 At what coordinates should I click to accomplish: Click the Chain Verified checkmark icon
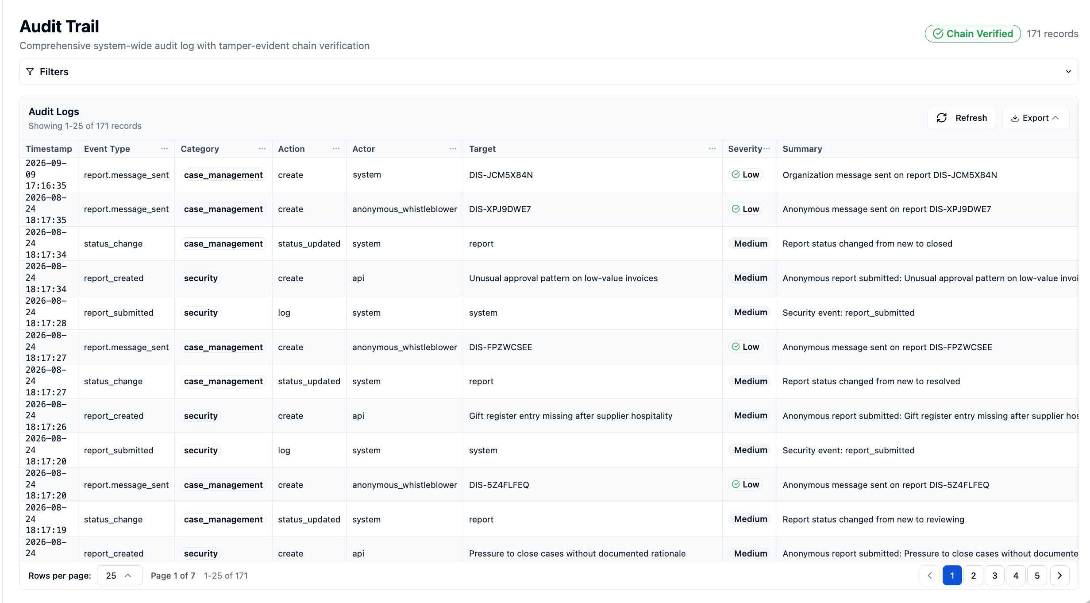click(938, 34)
